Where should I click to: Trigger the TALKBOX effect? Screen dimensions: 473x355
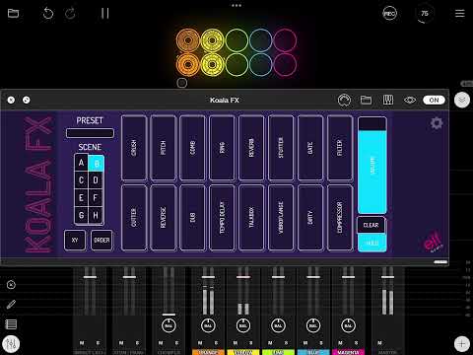(251, 218)
